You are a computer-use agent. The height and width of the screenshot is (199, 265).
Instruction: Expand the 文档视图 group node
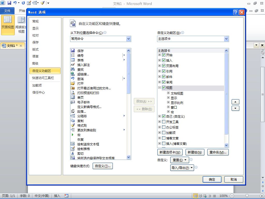coord(168,93)
